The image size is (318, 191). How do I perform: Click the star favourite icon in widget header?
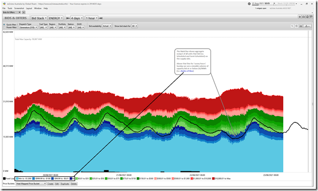[300, 17]
